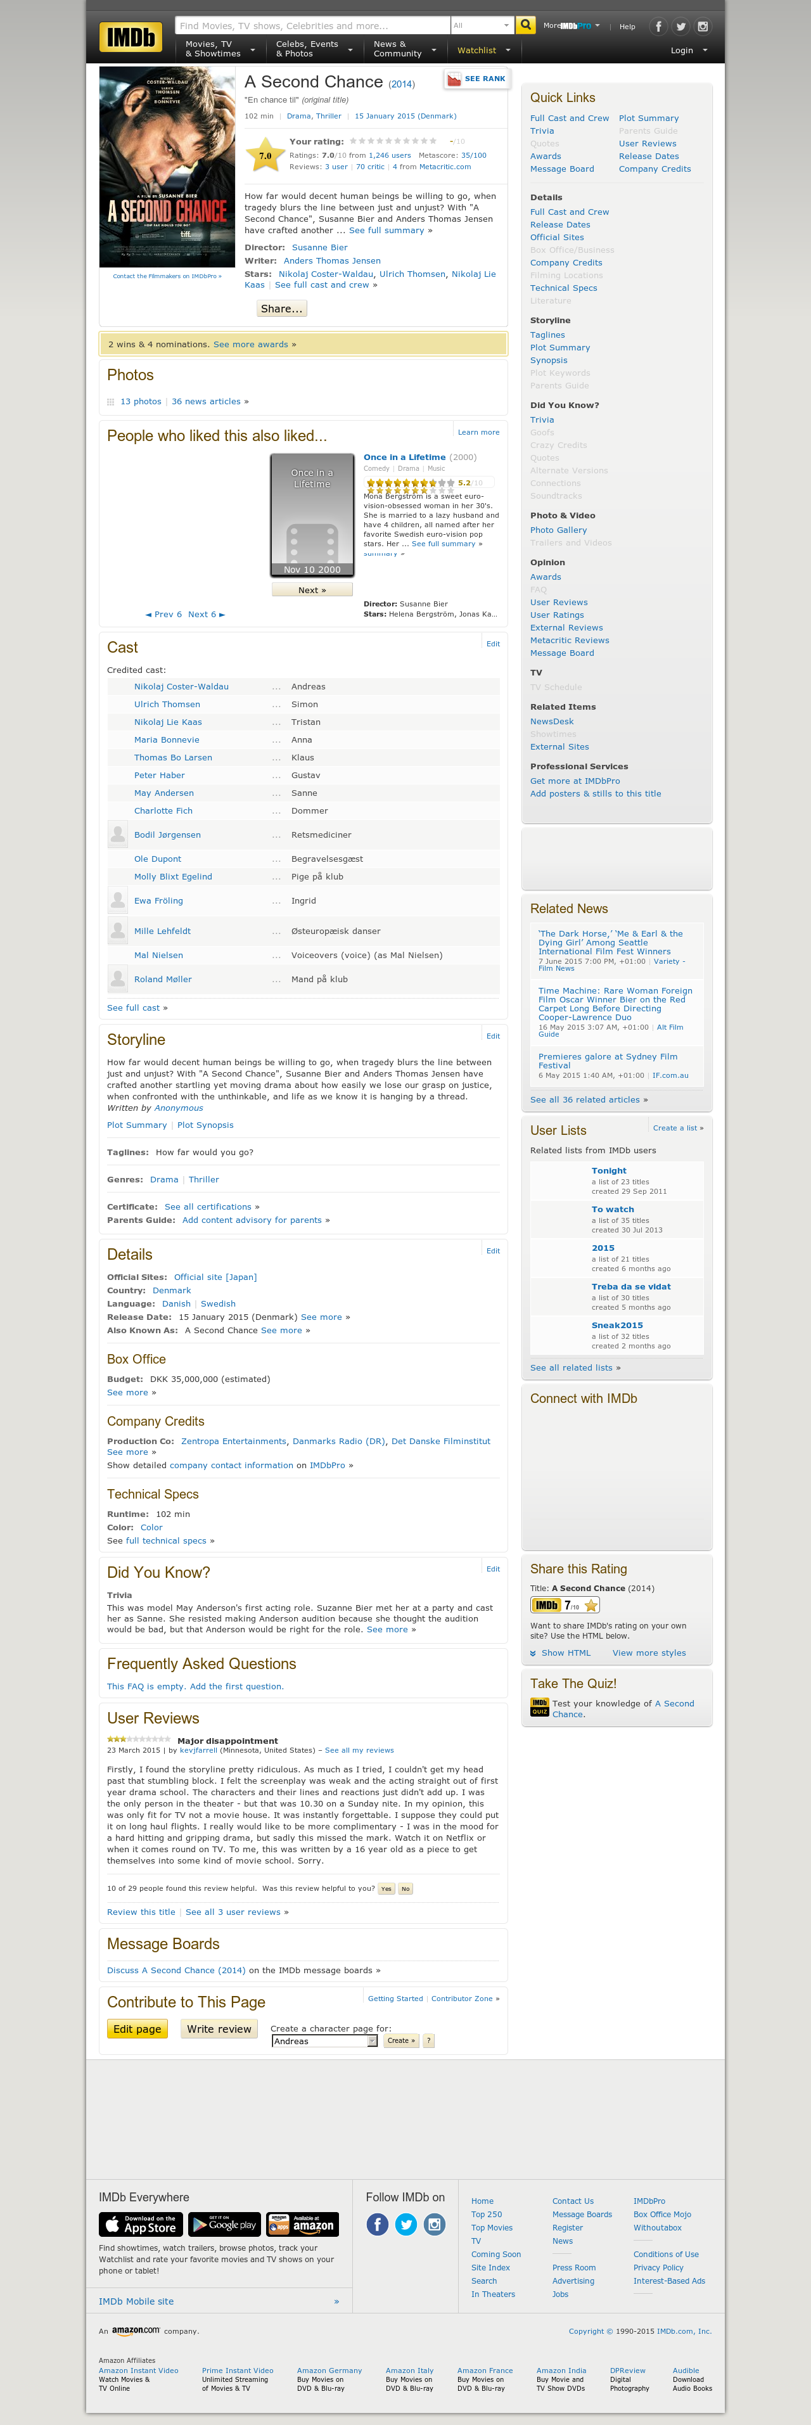The height and width of the screenshot is (2425, 811).
Task: Open the Plot Synopsis link
Action: [x=206, y=1126]
